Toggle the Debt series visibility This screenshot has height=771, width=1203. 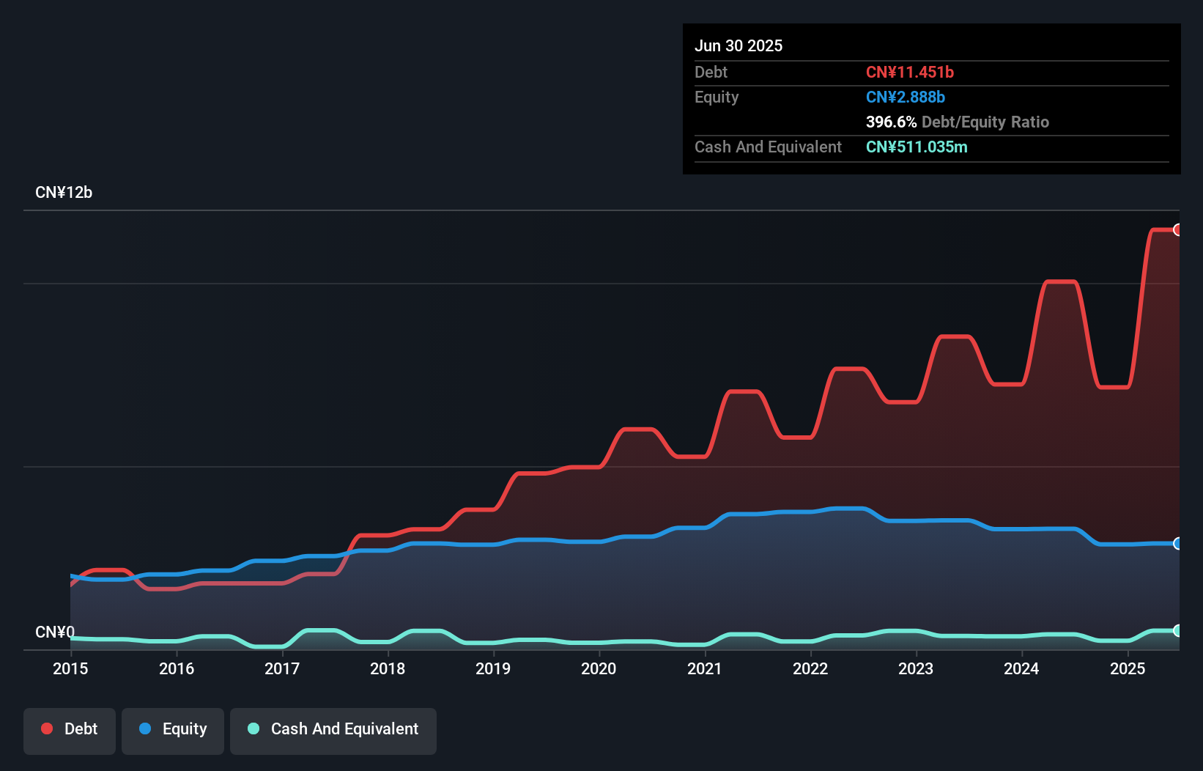pos(70,729)
